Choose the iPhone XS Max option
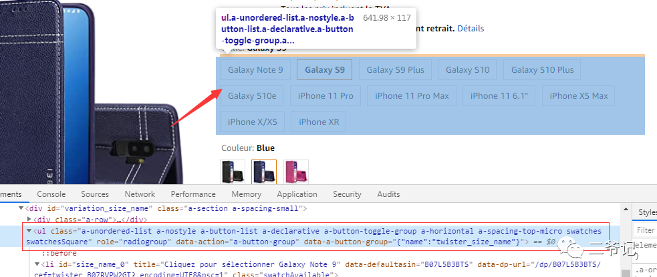This screenshot has height=277, width=657. click(x=579, y=96)
